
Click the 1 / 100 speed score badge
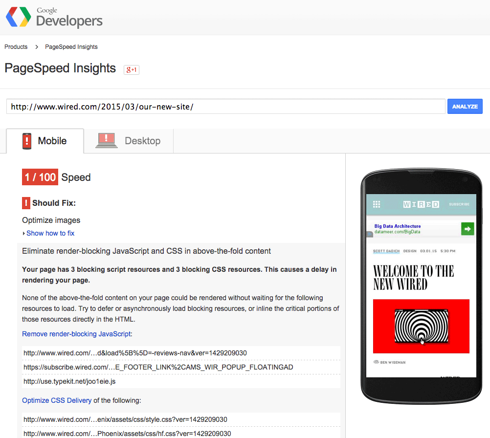coord(40,177)
